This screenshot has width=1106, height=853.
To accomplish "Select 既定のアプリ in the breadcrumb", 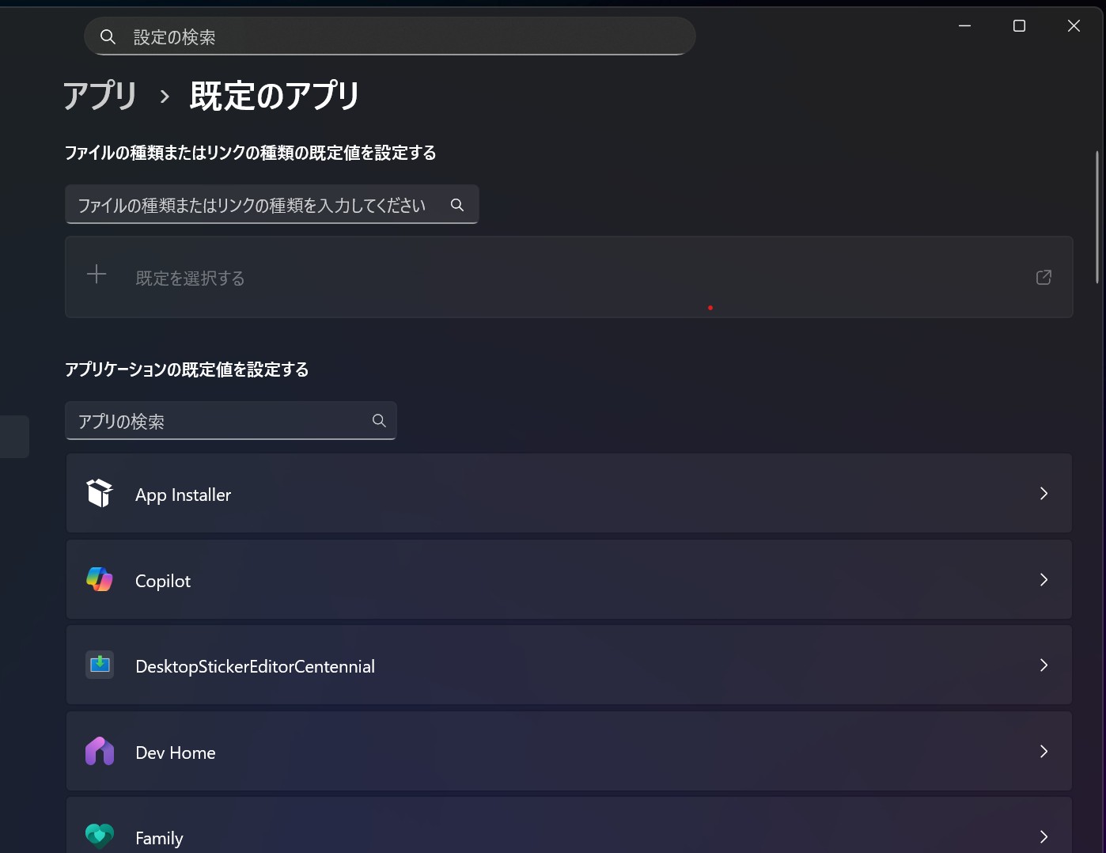I will click(273, 95).
